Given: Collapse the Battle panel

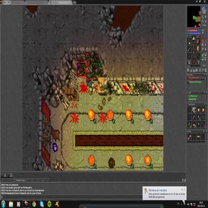Looking at the screenshot, I should 206,75.
